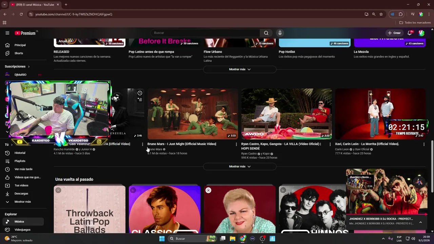Viewport: 434px width, 244px height.
Task: Open the Ryan Castro channel link
Action: [x=249, y=154]
